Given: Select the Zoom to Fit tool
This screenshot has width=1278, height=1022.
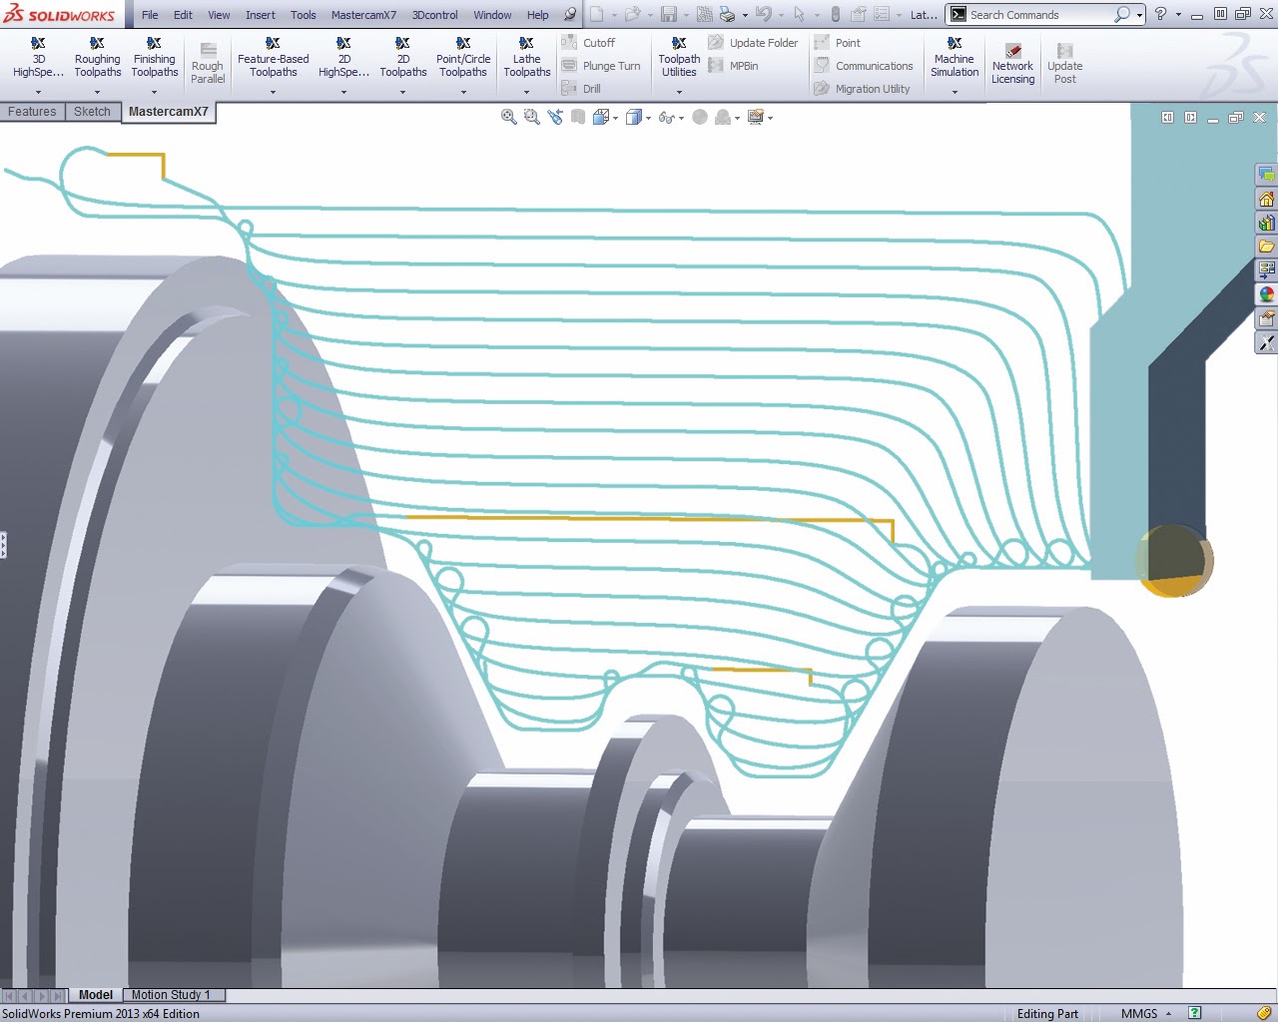Looking at the screenshot, I should (508, 117).
